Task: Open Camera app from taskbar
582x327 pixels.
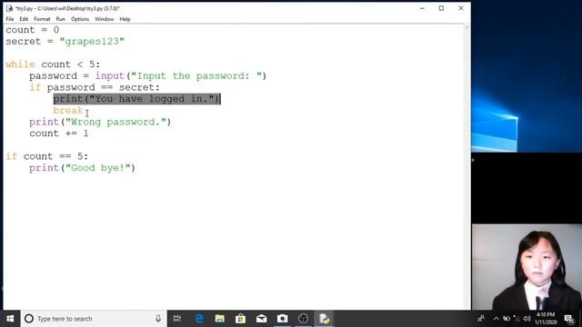Action: click(x=282, y=319)
